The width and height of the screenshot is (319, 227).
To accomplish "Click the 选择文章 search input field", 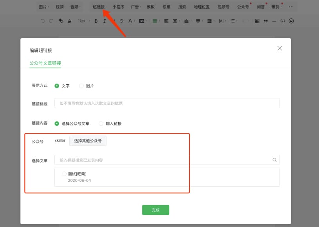I will pos(167,160).
